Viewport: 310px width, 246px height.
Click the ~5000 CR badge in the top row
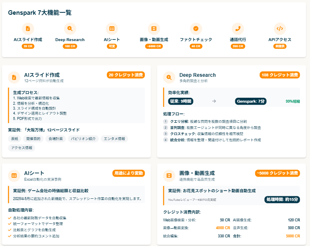pos(154,46)
